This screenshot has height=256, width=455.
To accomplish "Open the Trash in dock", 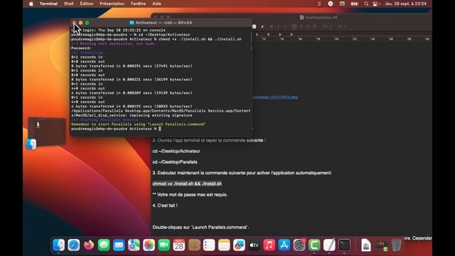I will [396, 245].
